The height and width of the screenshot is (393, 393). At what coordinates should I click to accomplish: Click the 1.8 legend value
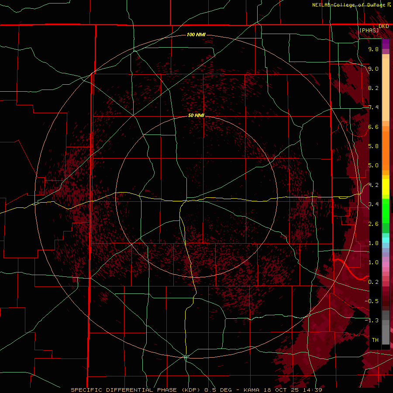click(373, 243)
